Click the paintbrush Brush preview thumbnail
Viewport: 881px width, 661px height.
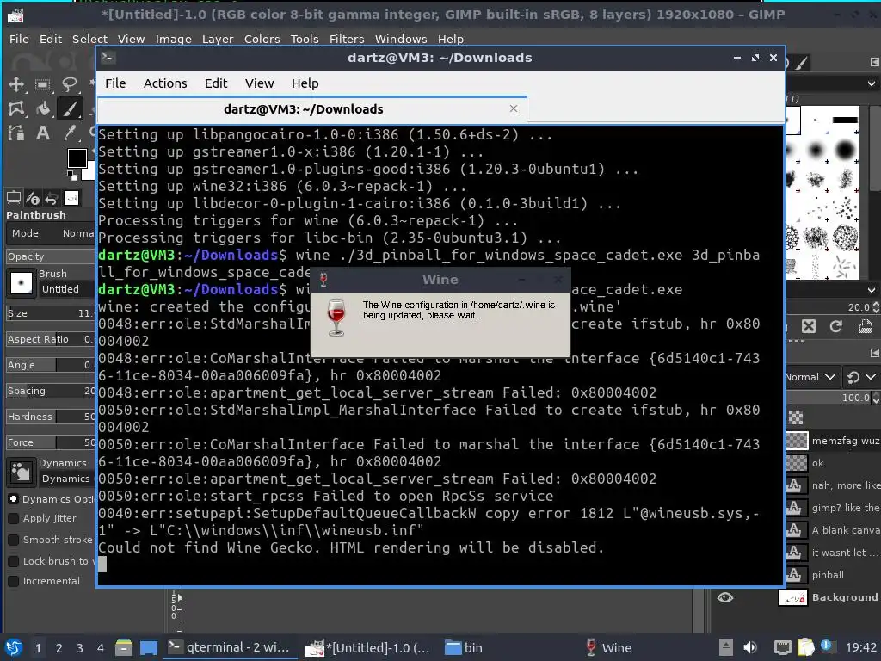(22, 282)
